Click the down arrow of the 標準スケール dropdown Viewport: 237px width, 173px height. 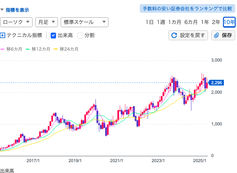[104, 22]
